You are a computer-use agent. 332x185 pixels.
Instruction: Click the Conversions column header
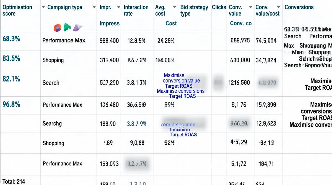[299, 7]
